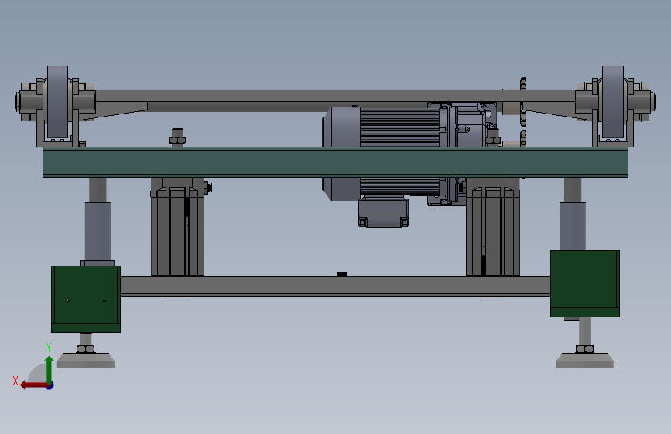671x434 pixels.
Task: Click the blue Z axis dot of triad
Action: [50, 385]
